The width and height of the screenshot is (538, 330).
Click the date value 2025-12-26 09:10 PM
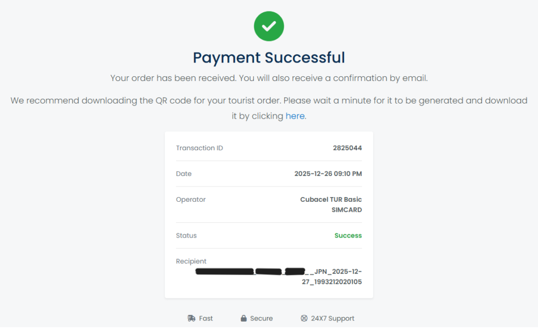point(328,174)
